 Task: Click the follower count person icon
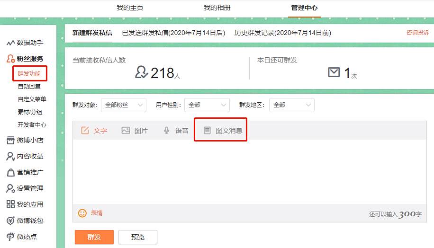[142, 72]
